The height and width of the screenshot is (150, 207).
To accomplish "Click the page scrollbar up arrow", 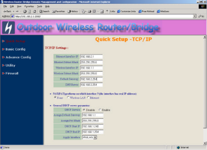I will (205, 37).
